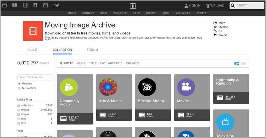The width and height of the screenshot is (266, 138).
Task: Open the Community Video collection circle icon
Action: pos(69,87)
